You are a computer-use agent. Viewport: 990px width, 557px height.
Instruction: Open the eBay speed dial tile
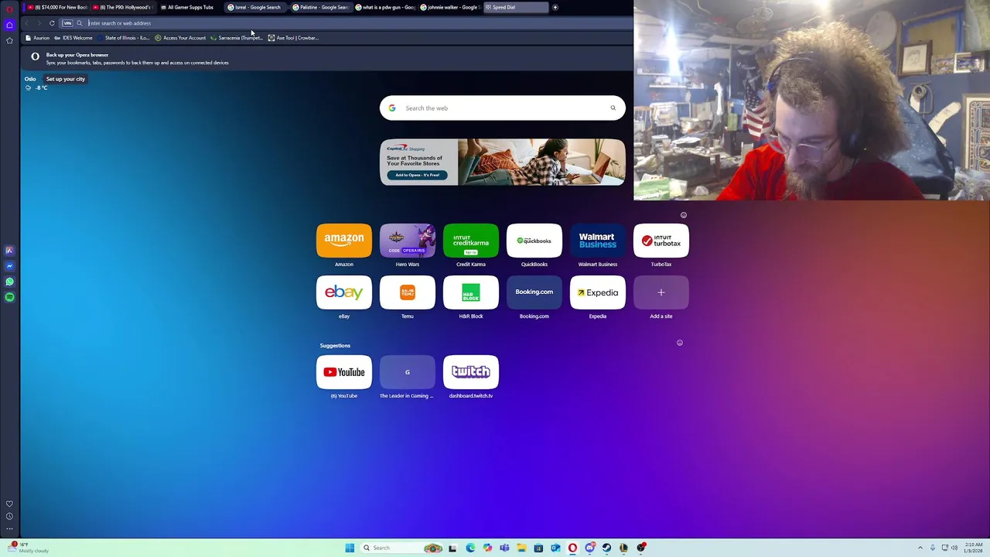pos(344,292)
